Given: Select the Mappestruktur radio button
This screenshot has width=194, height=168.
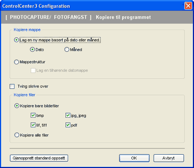Looking at the screenshot, I should pos(16,62).
